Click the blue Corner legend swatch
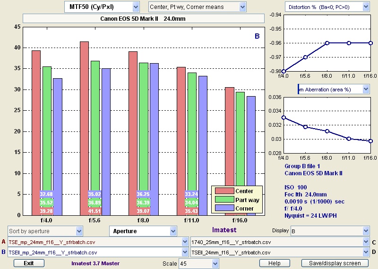378x269 pixels. 224,208
